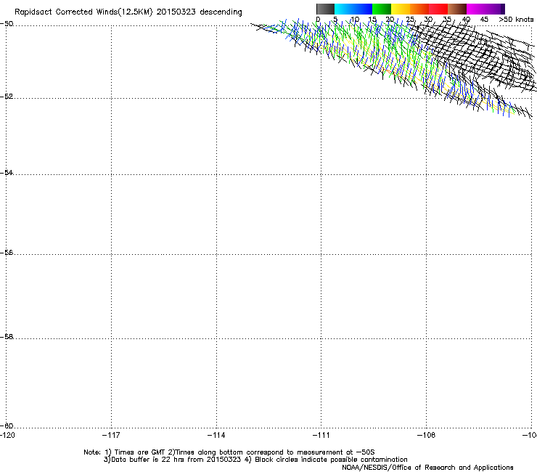Click the gray 0-5 knots color swatch

click(x=325, y=9)
